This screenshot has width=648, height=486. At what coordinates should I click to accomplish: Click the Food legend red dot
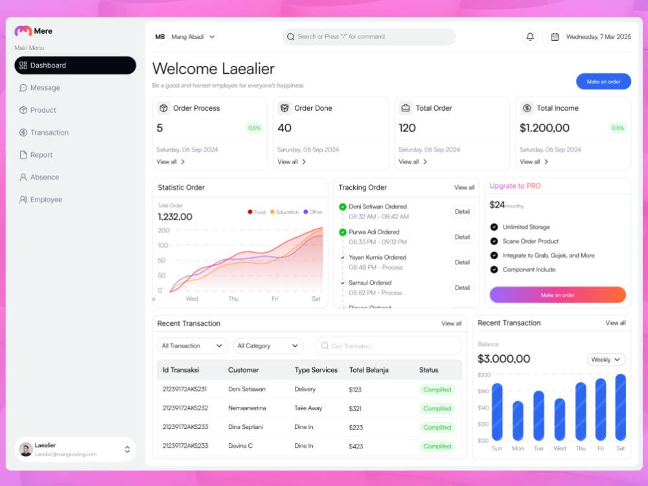[250, 212]
